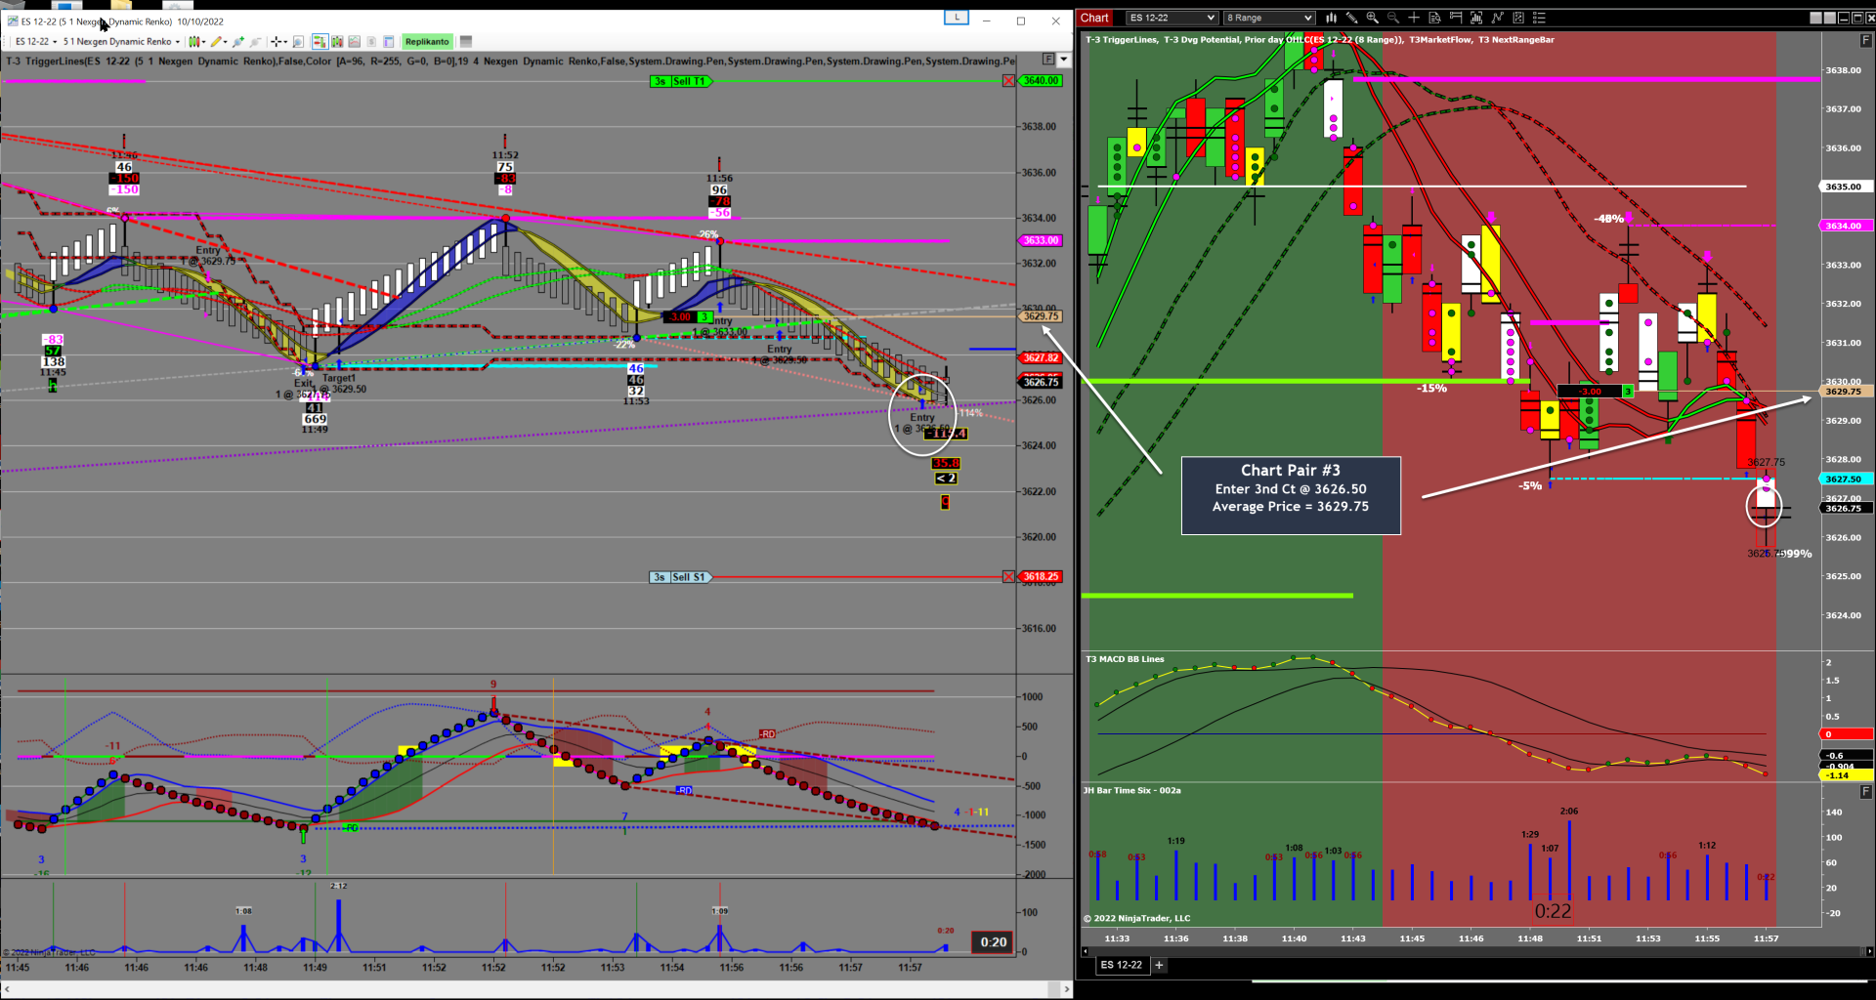The image size is (1876, 1000).
Task: Select the plus crosshair tool in right chart
Action: point(1414,18)
